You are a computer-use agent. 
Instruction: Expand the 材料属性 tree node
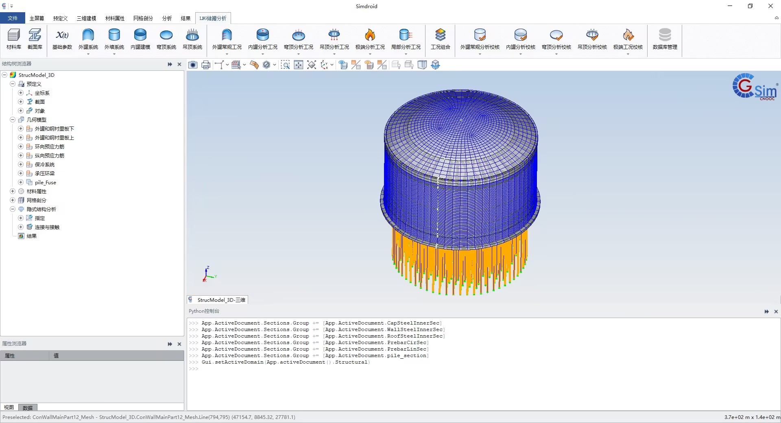click(x=13, y=192)
